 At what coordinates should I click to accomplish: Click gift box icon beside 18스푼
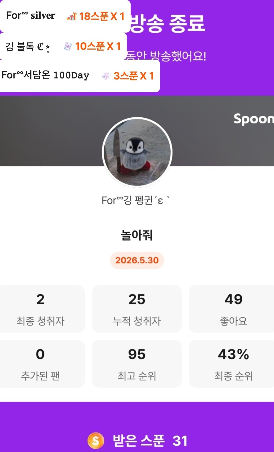coord(72,16)
